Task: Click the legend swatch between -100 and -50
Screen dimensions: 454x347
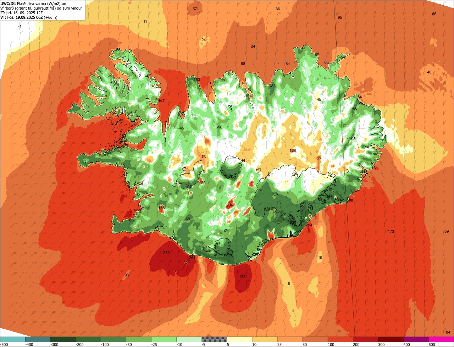Action: point(113,339)
